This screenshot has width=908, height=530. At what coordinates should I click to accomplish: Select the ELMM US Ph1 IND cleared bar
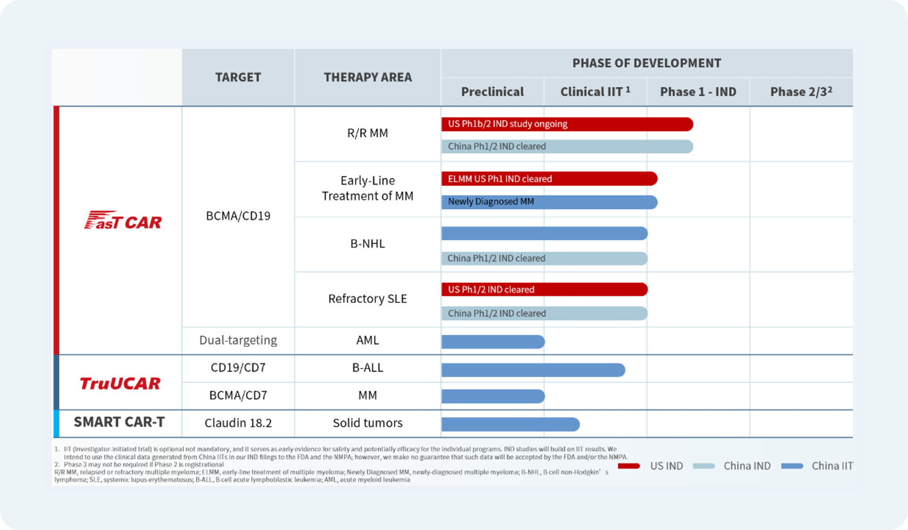pos(550,179)
